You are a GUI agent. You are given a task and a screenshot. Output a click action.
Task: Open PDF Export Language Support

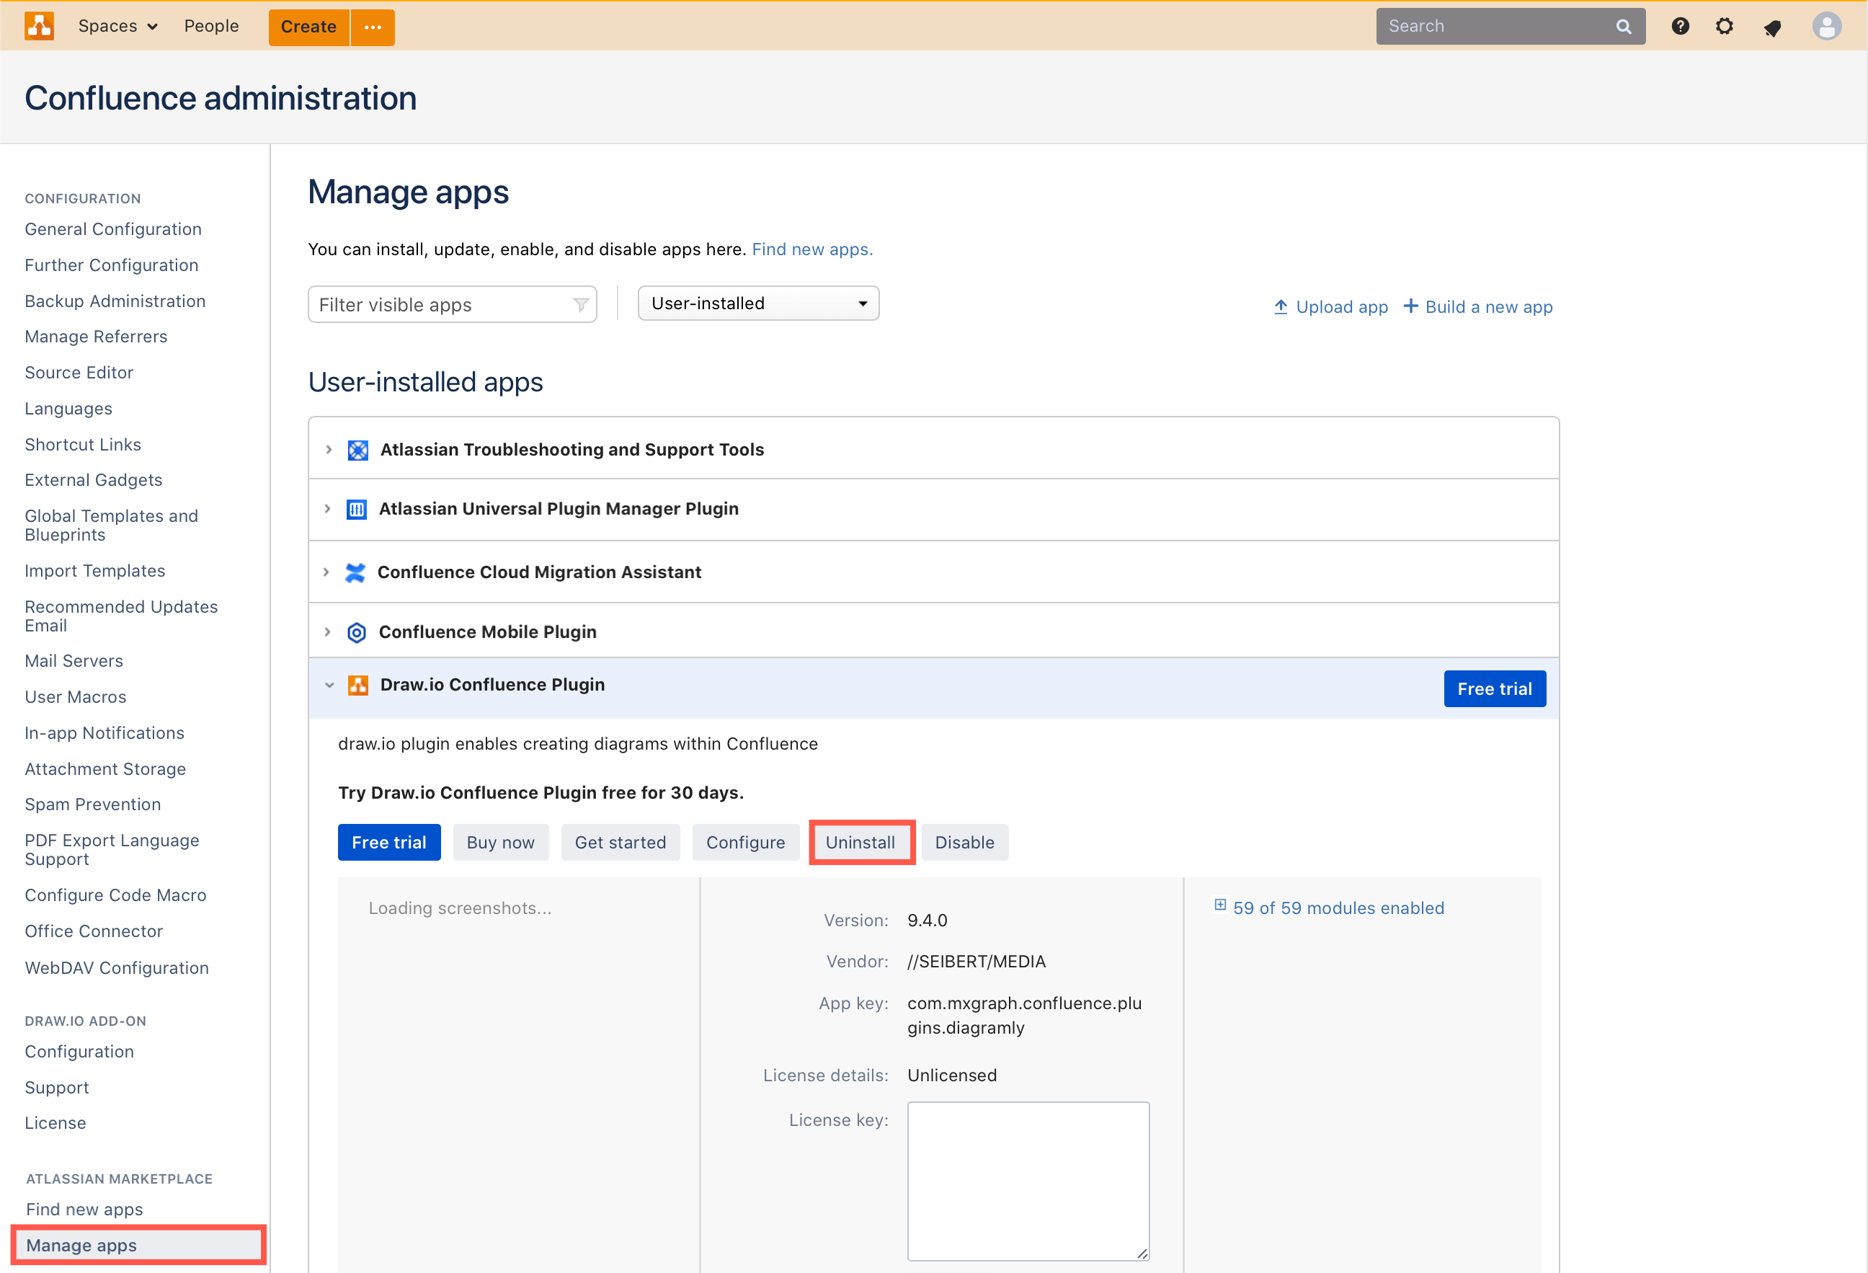coord(112,850)
